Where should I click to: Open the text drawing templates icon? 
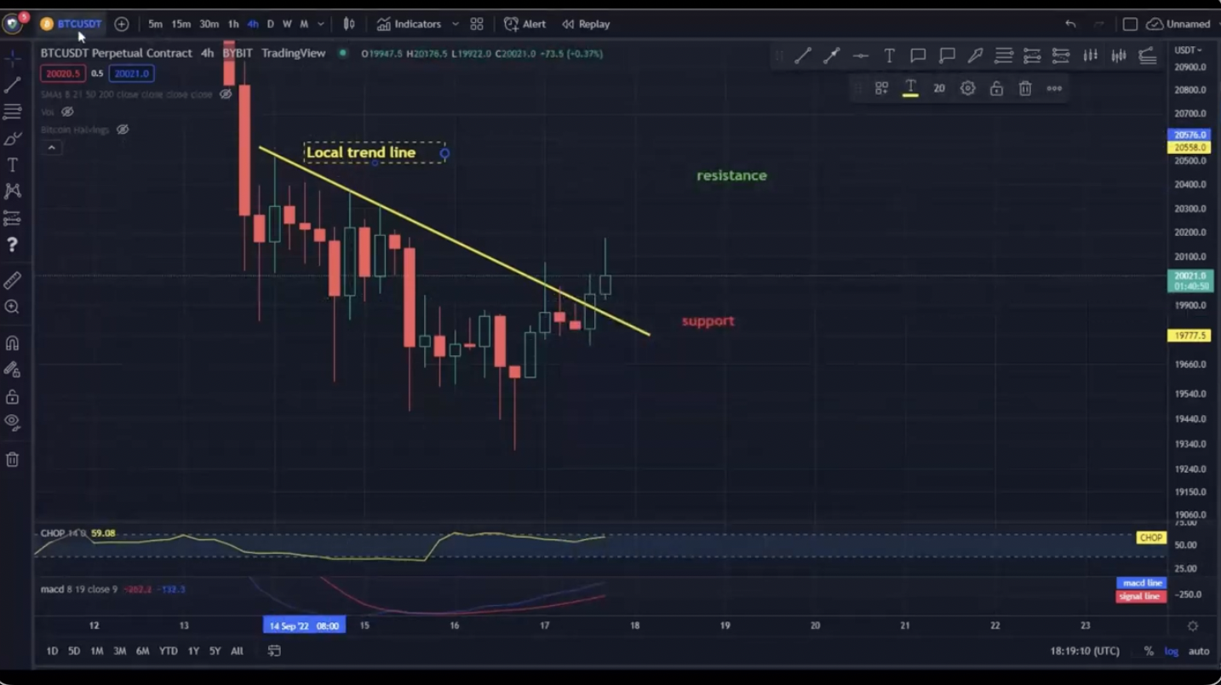point(881,88)
